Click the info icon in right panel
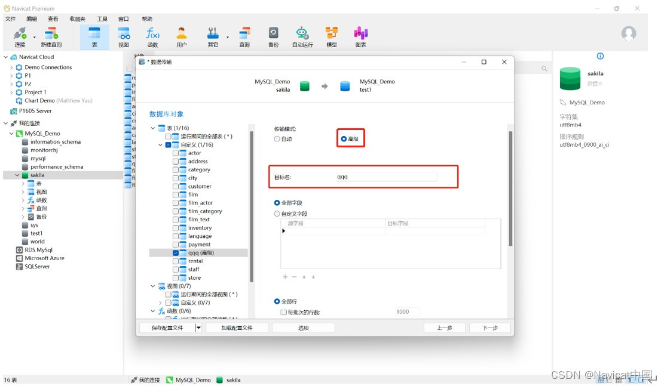The image size is (661, 386). coord(600,56)
